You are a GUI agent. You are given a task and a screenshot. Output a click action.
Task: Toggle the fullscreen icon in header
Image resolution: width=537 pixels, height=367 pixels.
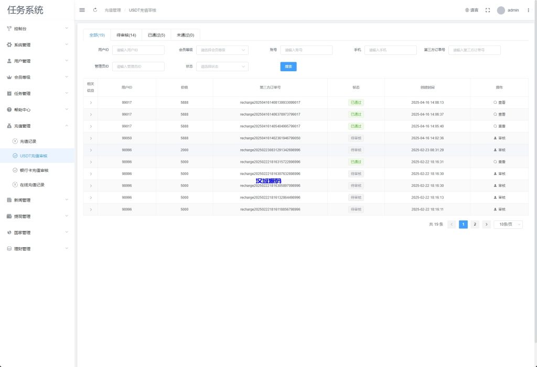pyautogui.click(x=488, y=10)
